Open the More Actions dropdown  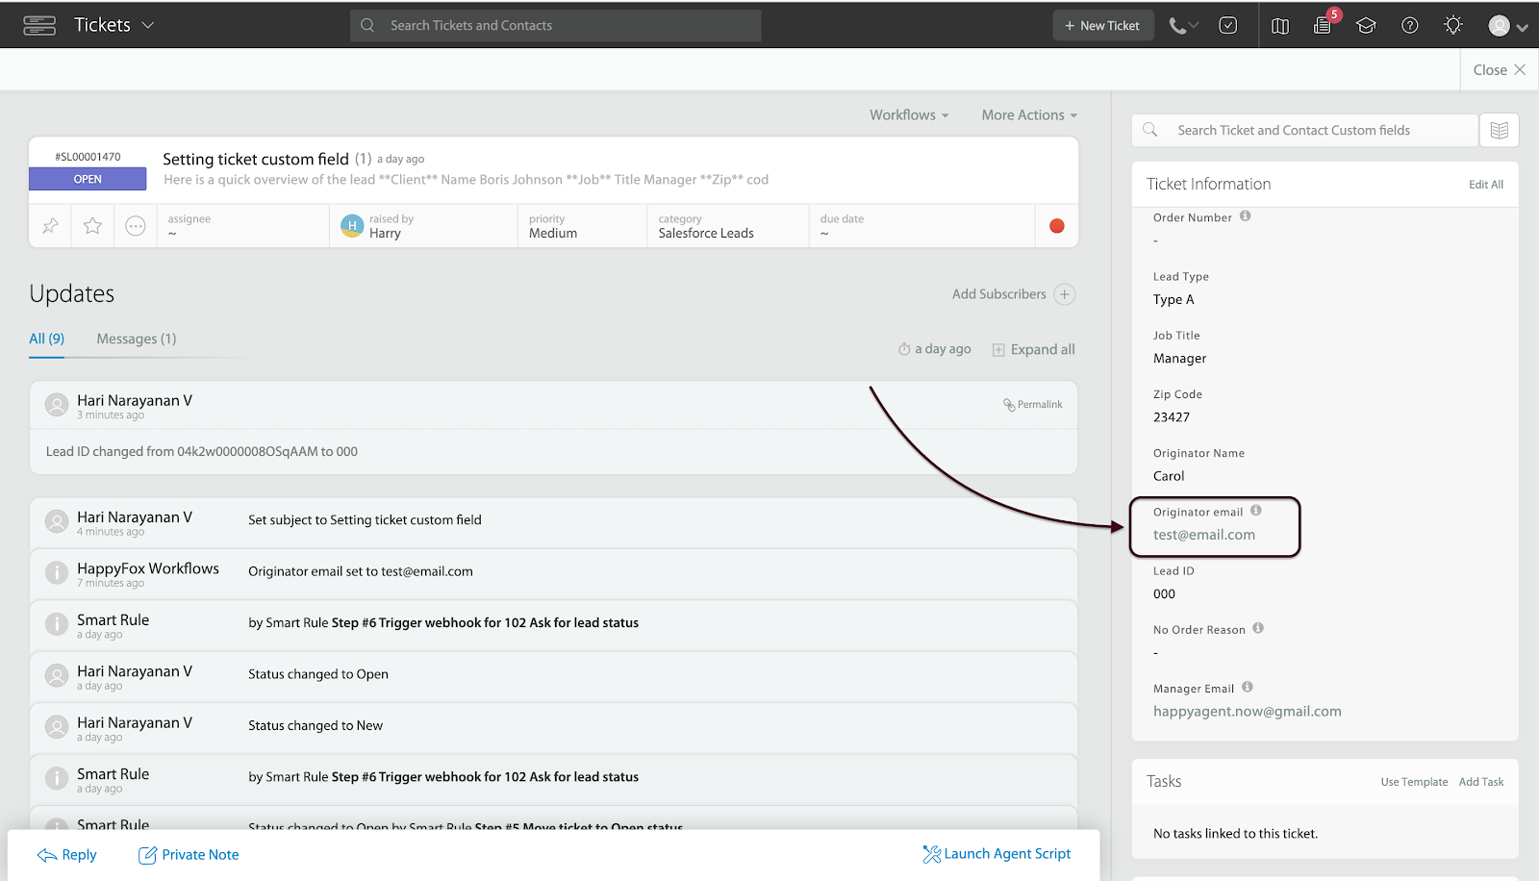coord(1029,114)
